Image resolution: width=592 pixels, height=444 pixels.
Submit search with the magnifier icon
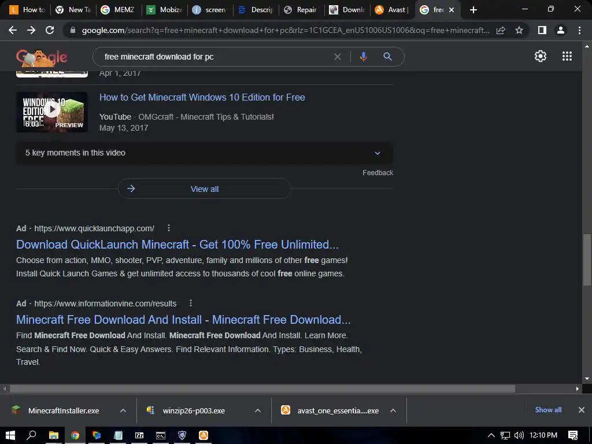point(387,57)
